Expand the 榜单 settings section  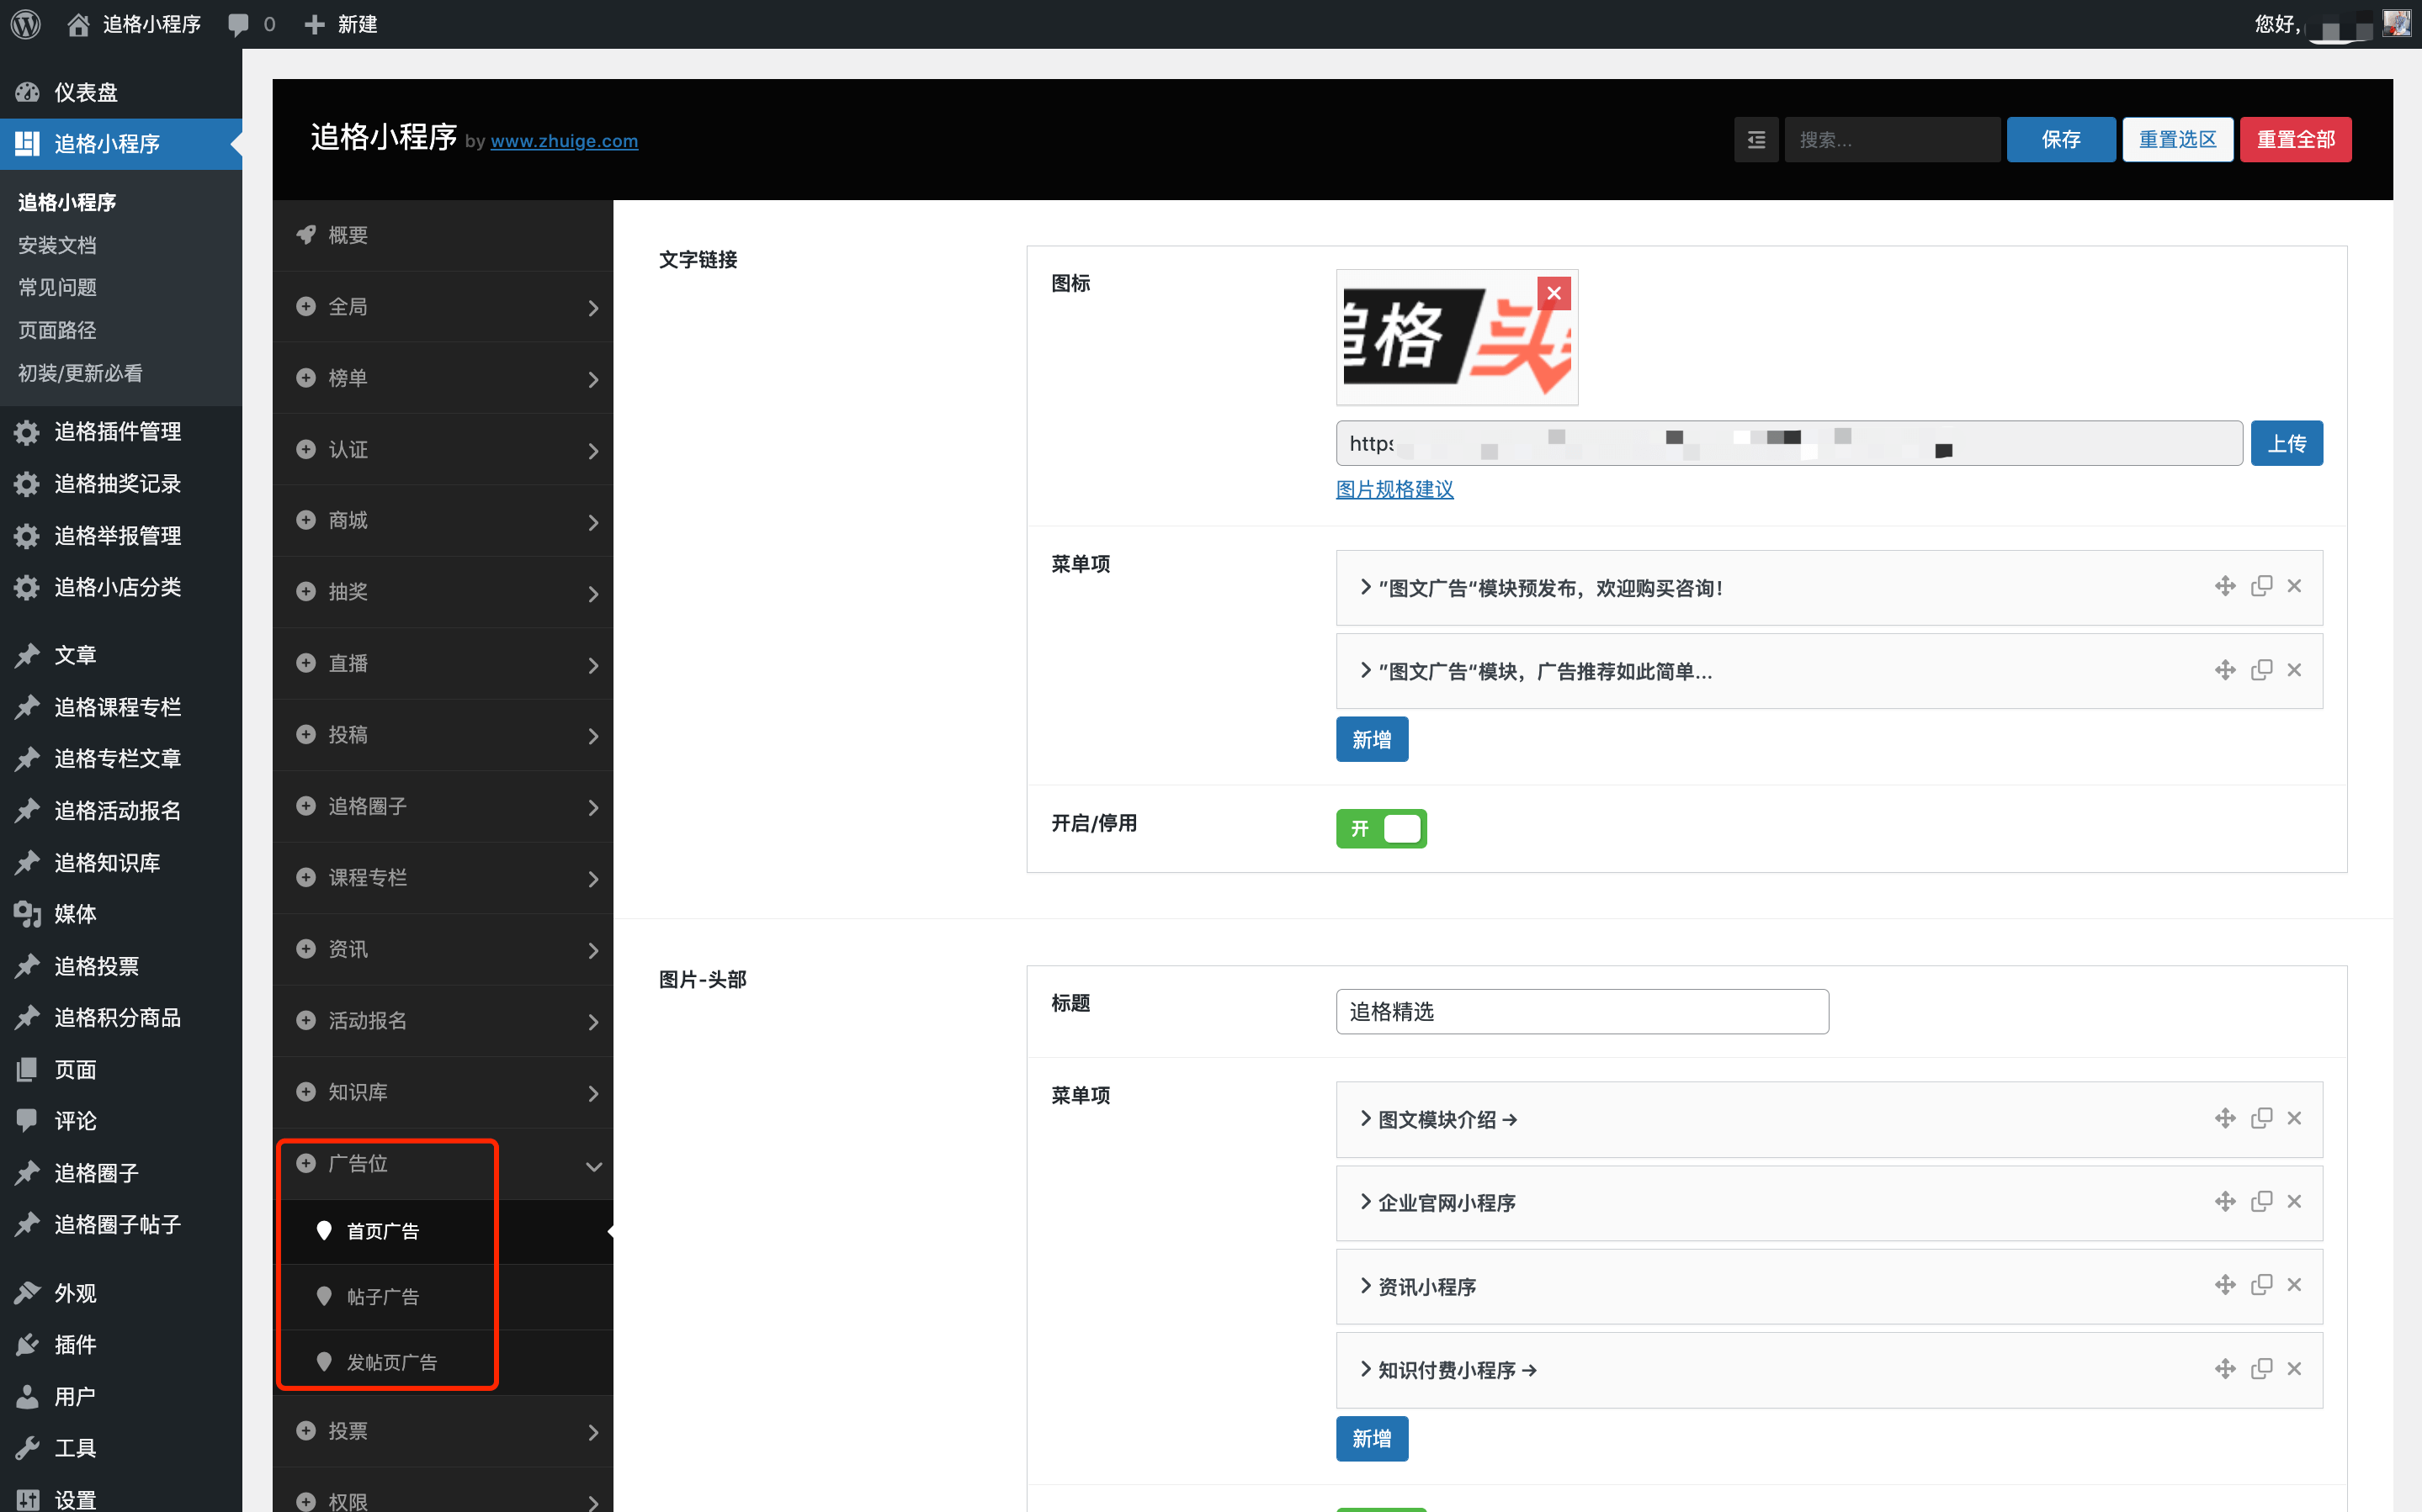click(442, 378)
